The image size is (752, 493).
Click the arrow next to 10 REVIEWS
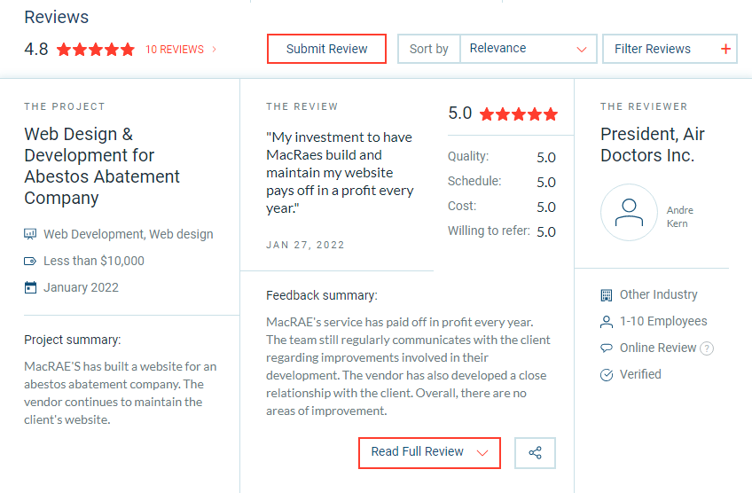point(215,50)
